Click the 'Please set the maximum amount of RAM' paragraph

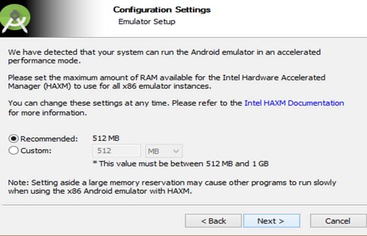[x=167, y=82]
